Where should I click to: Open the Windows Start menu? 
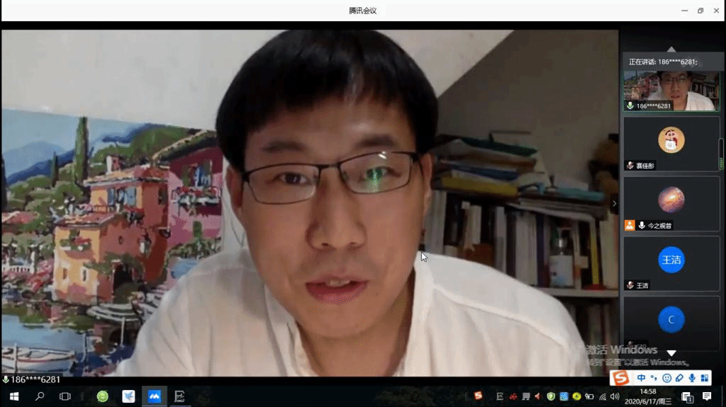(13, 396)
